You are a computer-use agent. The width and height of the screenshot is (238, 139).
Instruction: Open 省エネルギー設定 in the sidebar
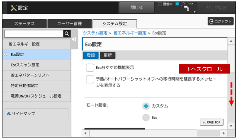coord(36,44)
